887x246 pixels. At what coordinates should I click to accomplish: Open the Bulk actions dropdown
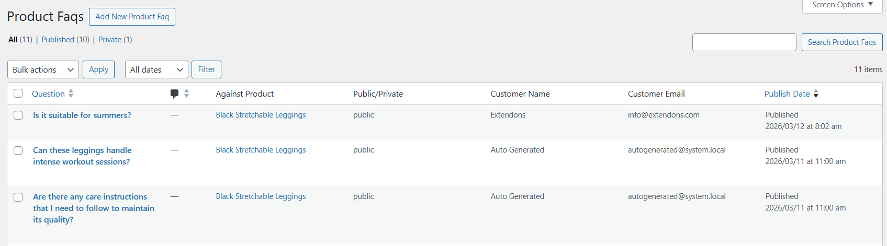tap(43, 69)
